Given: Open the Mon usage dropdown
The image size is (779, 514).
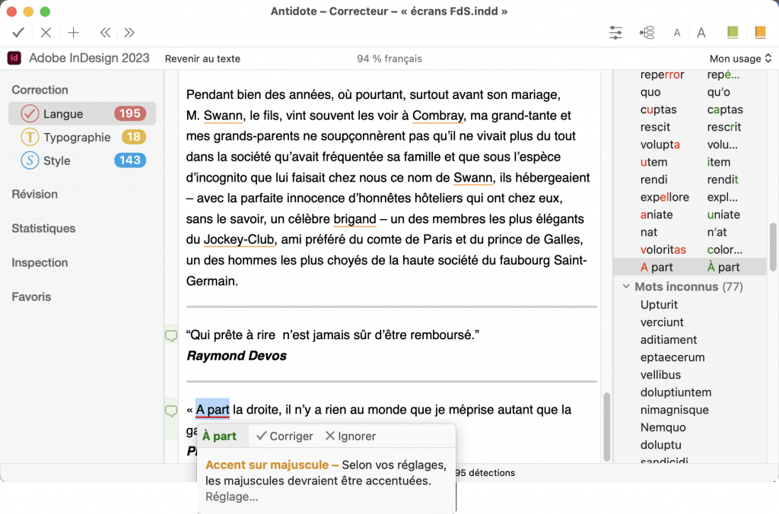Looking at the screenshot, I should click(x=740, y=59).
